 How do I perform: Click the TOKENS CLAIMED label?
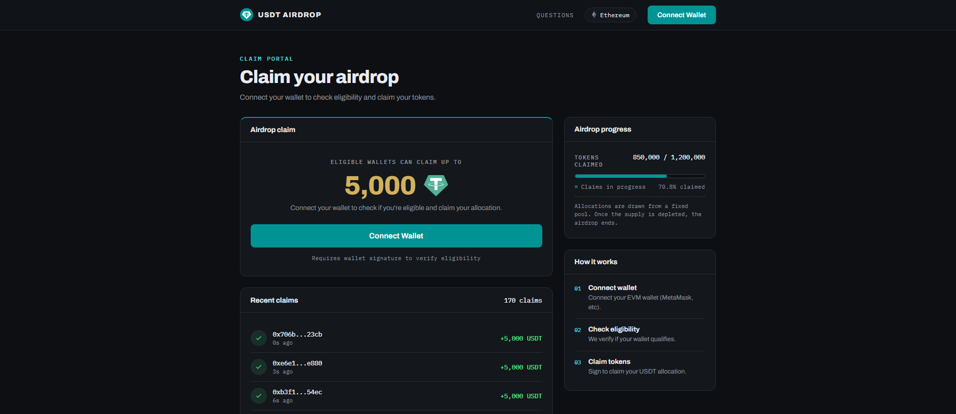[x=588, y=161]
